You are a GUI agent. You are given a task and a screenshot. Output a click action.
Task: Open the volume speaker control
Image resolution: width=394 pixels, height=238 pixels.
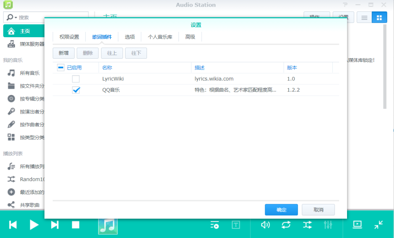[265, 225]
